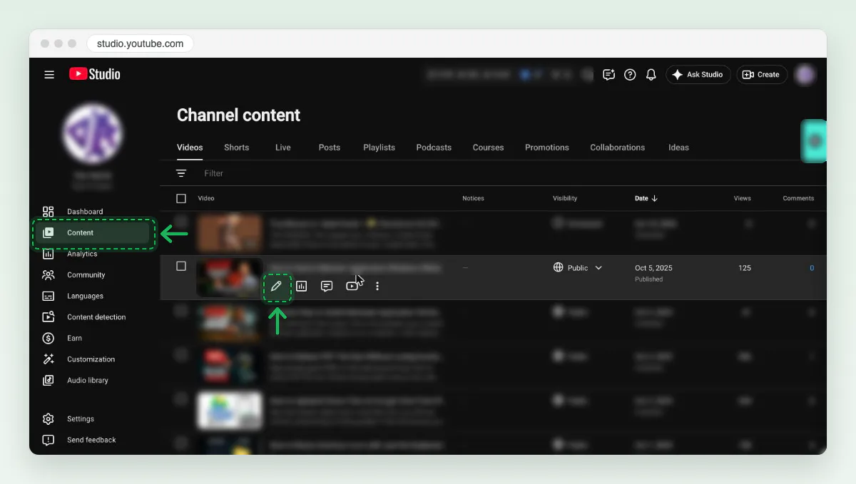Click the filter lines icon
The image size is (856, 484).
click(x=181, y=173)
